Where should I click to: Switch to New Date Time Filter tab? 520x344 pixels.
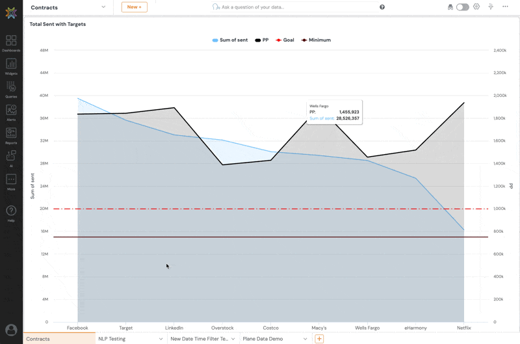pyautogui.click(x=199, y=339)
